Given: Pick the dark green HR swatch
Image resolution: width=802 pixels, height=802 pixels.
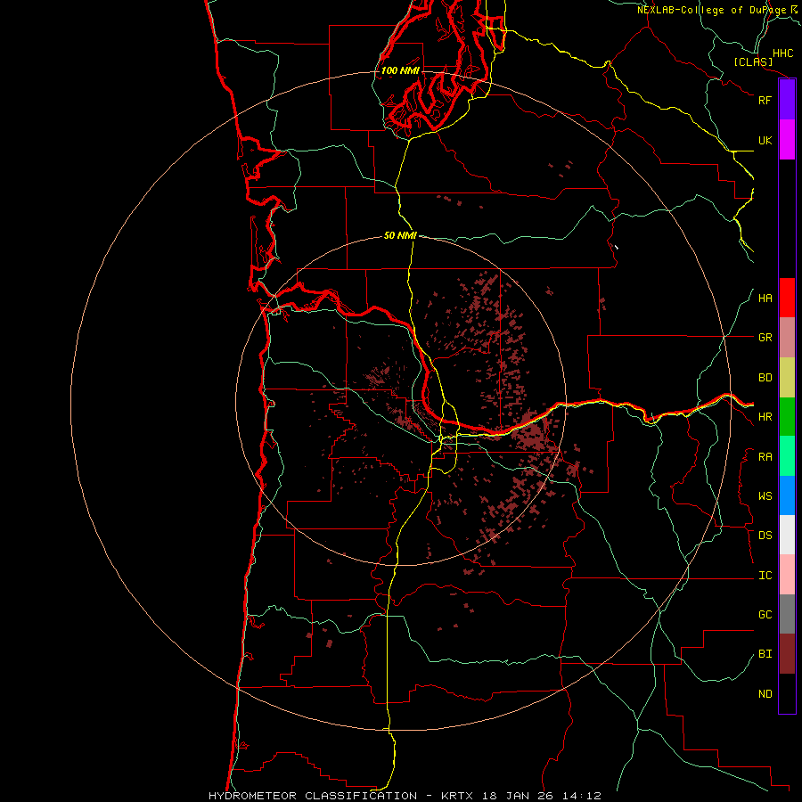Looking at the screenshot, I should [787, 417].
